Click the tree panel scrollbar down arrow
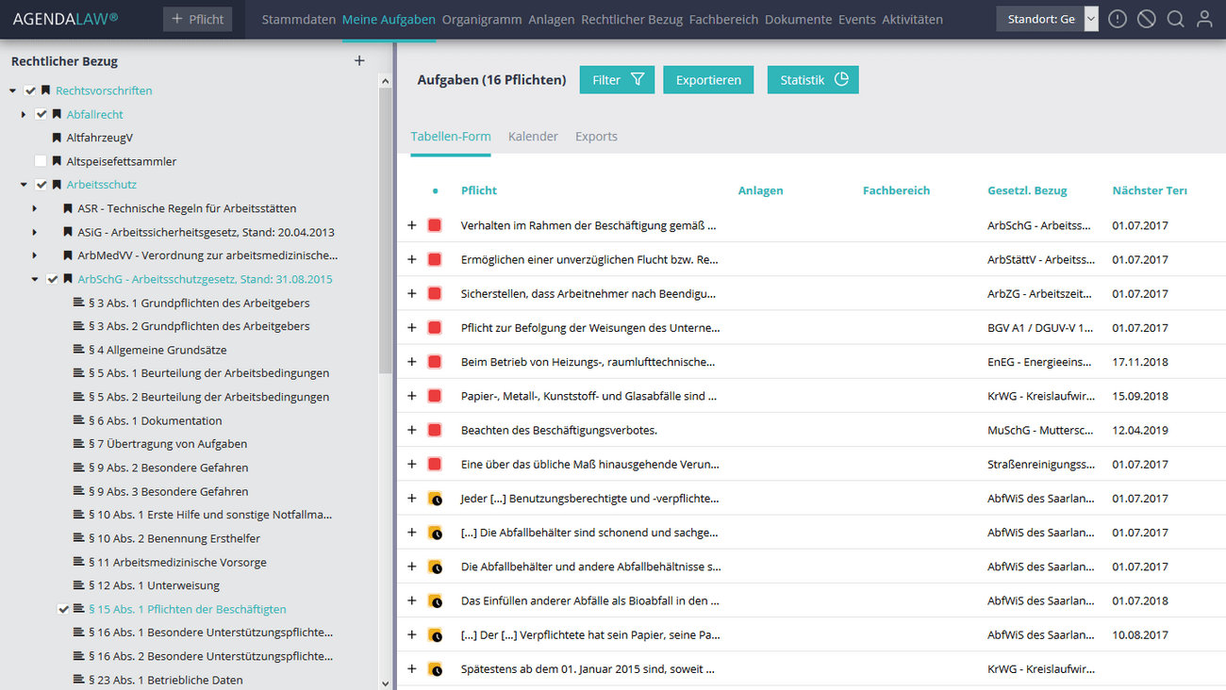This screenshot has width=1226, height=690. point(385,682)
